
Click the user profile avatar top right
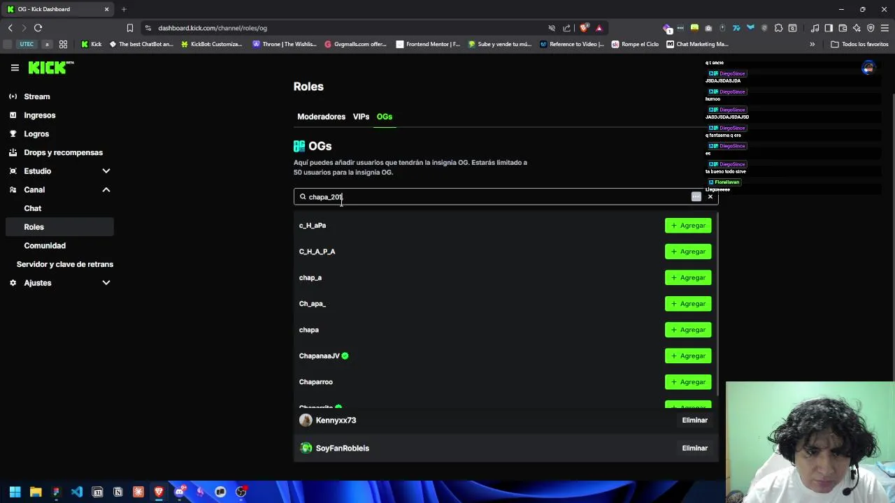pyautogui.click(x=868, y=68)
